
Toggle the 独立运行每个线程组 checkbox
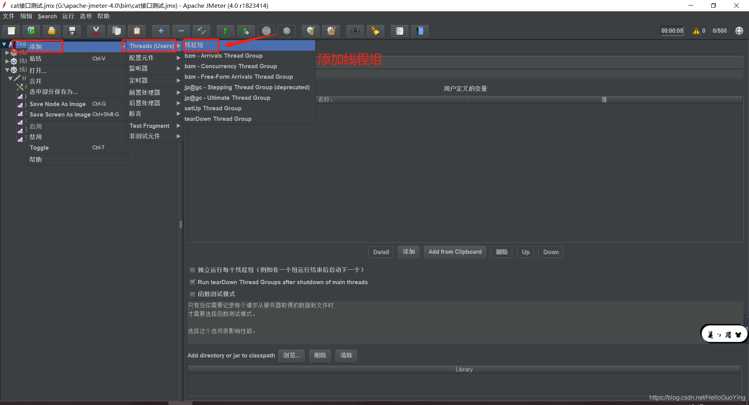[192, 270]
